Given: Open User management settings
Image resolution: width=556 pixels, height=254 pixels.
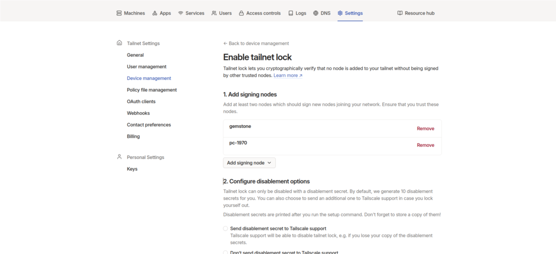Looking at the screenshot, I should (x=147, y=67).
